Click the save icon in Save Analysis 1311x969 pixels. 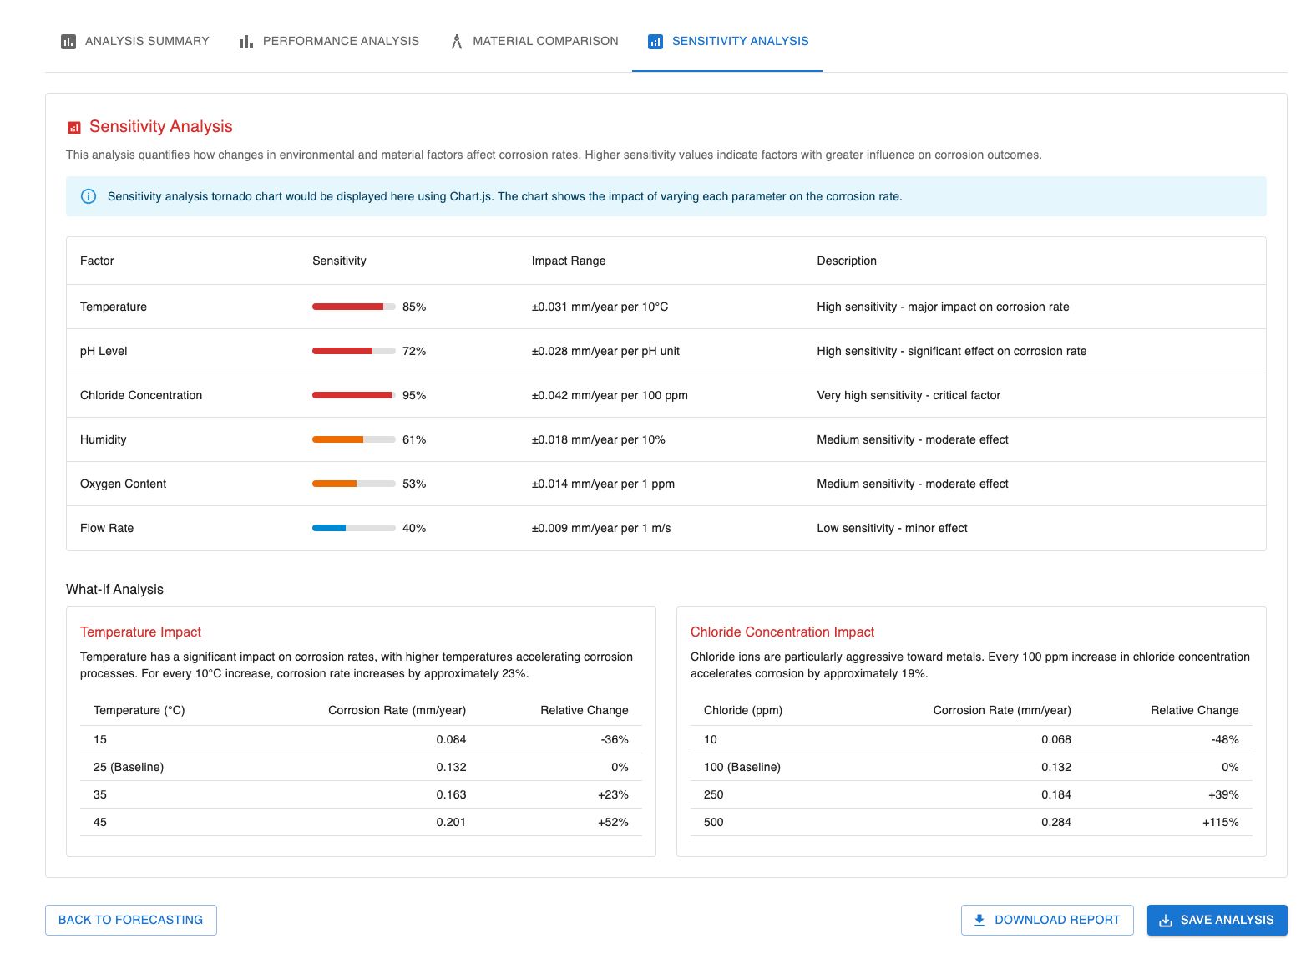[1166, 921]
